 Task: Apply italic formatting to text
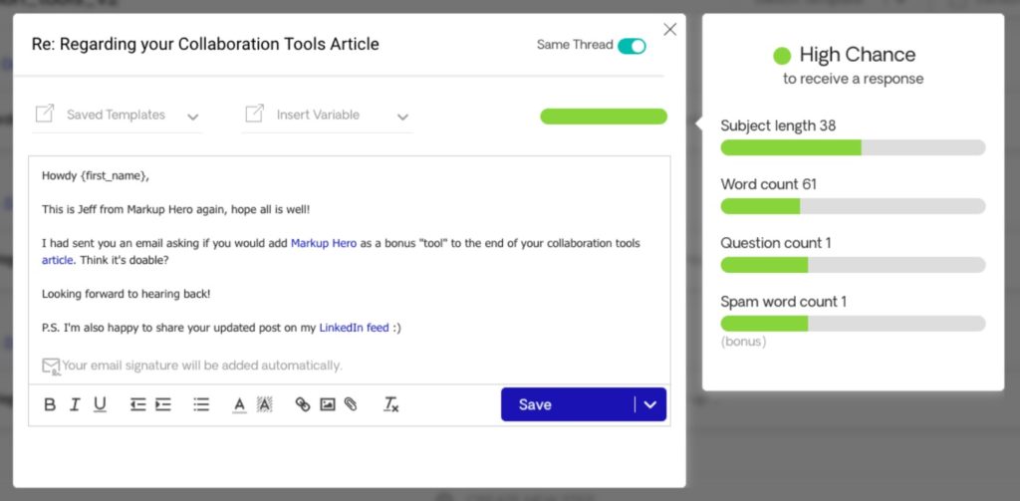click(x=75, y=404)
